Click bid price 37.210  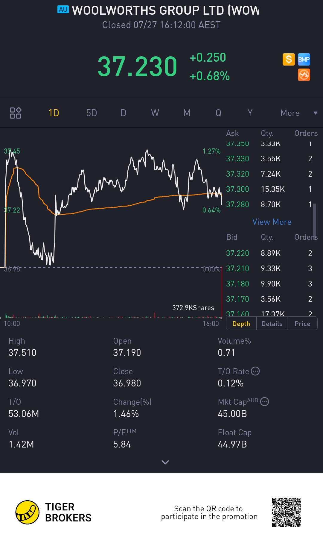point(237,269)
